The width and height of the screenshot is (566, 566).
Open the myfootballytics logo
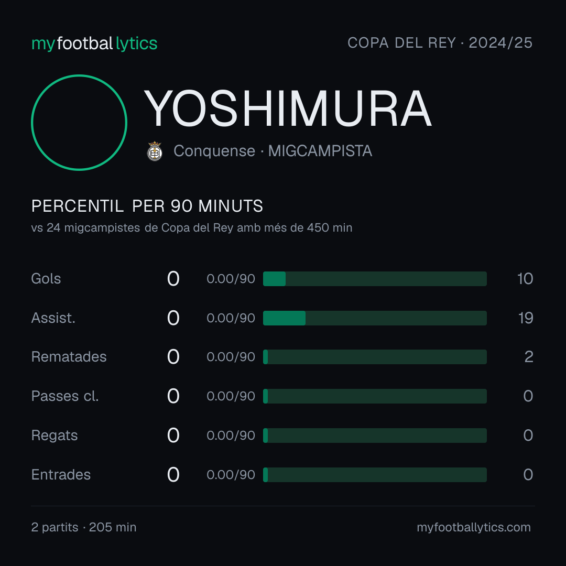pos(94,43)
